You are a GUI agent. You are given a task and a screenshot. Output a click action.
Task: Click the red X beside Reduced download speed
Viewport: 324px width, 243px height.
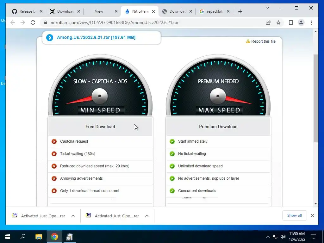coord(54,166)
